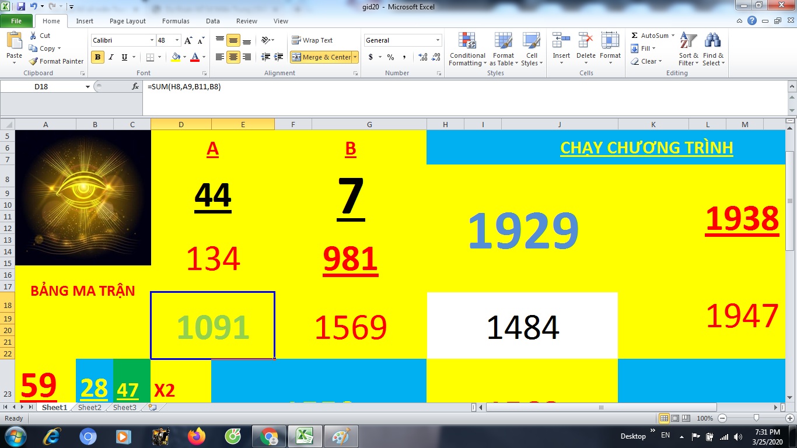This screenshot has height=448, width=797.
Task: Click the AutoSum icon
Action: 635,36
